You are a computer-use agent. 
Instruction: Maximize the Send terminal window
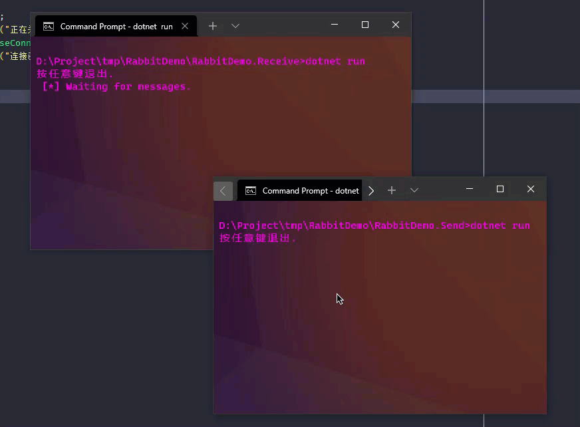500,189
